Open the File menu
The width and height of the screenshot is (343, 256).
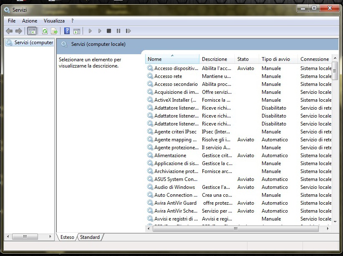[x=12, y=21]
